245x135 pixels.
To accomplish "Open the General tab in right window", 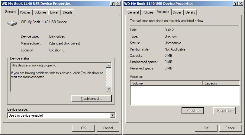I will click(x=133, y=12).
